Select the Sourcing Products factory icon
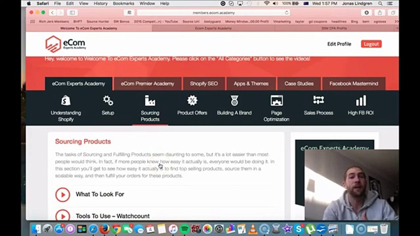 [150, 100]
